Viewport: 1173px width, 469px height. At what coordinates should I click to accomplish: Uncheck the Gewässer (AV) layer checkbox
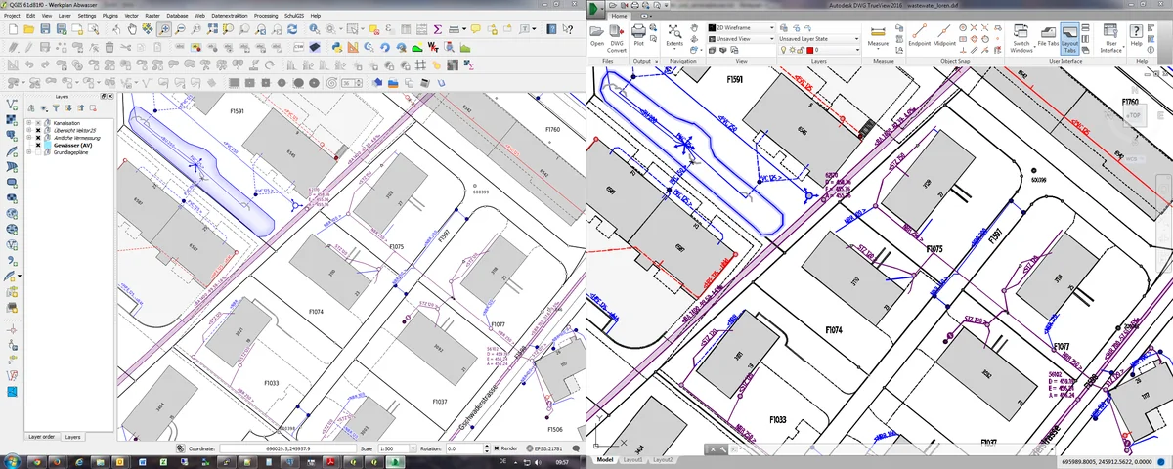(x=37, y=145)
